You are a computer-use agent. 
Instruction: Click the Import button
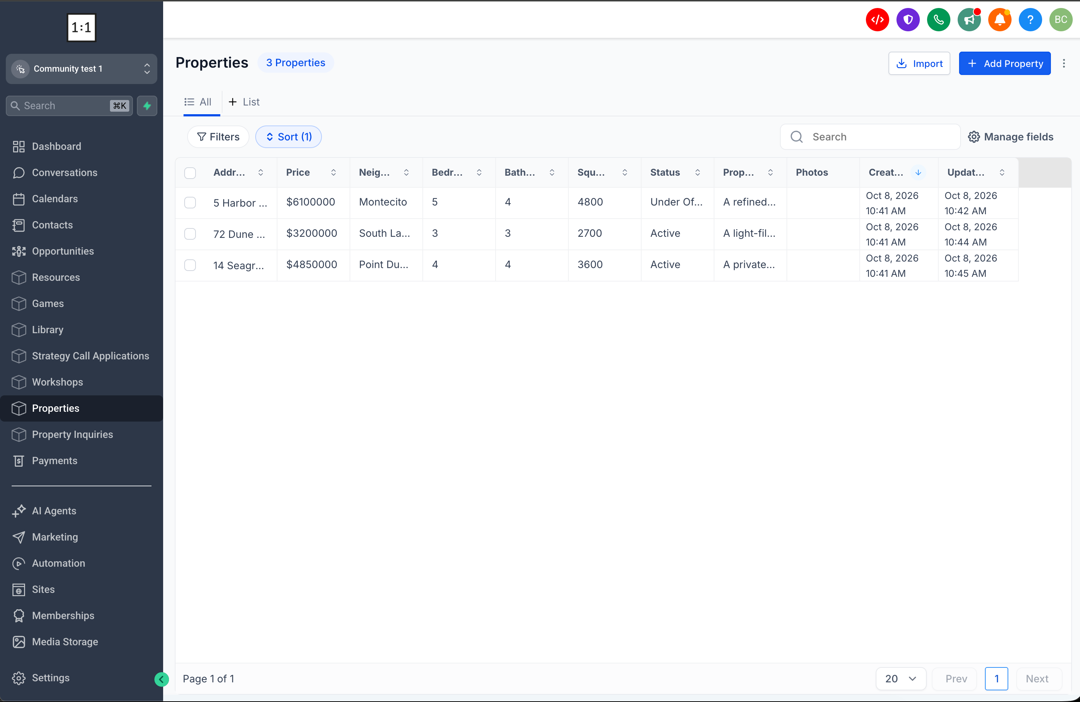point(919,63)
